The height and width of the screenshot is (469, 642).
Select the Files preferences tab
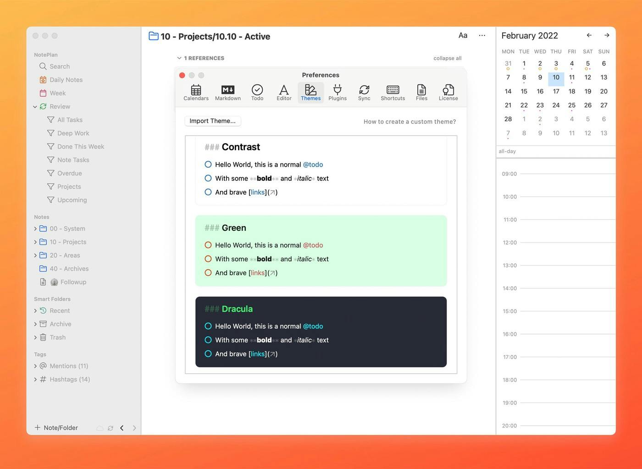point(421,93)
